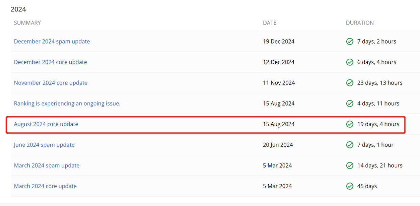Click green check icon beside 7 days, 1 hour
420x206 pixels.
(350, 145)
